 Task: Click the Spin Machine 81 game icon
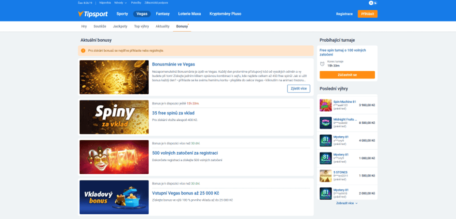coord(325,105)
